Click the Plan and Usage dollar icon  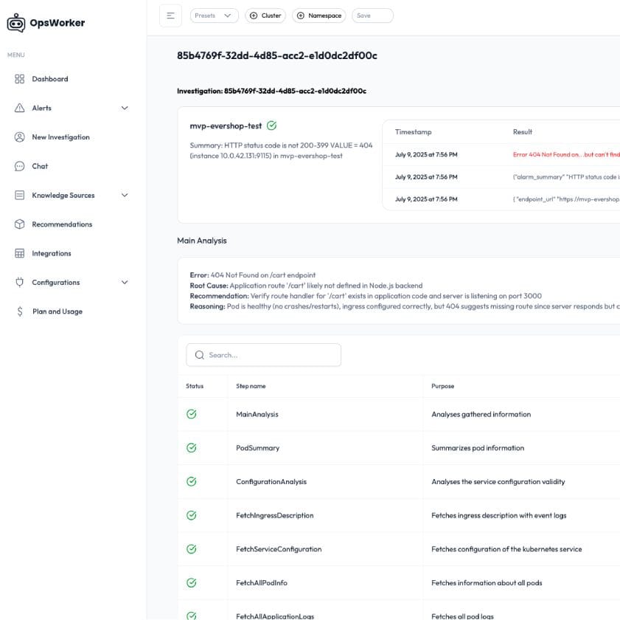[20, 311]
